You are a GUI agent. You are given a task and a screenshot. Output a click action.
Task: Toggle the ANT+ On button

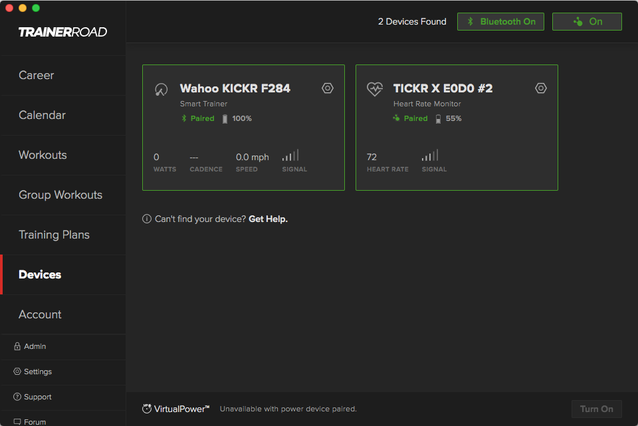pyautogui.click(x=587, y=21)
